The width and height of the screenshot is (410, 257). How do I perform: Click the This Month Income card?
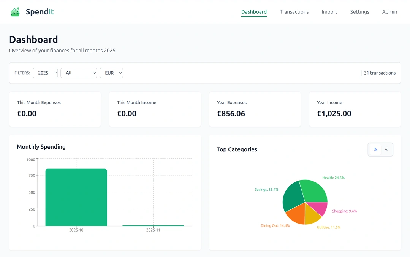pyautogui.click(x=155, y=109)
